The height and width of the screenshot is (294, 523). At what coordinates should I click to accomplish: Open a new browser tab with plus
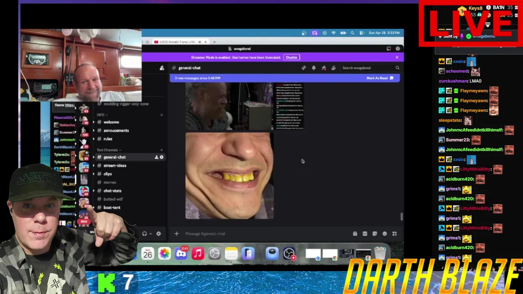coord(214,42)
